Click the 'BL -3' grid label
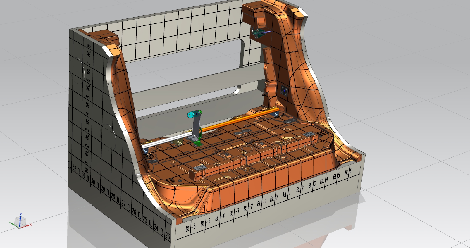The height and width of the screenshot is (248, 470). coord(234,212)
